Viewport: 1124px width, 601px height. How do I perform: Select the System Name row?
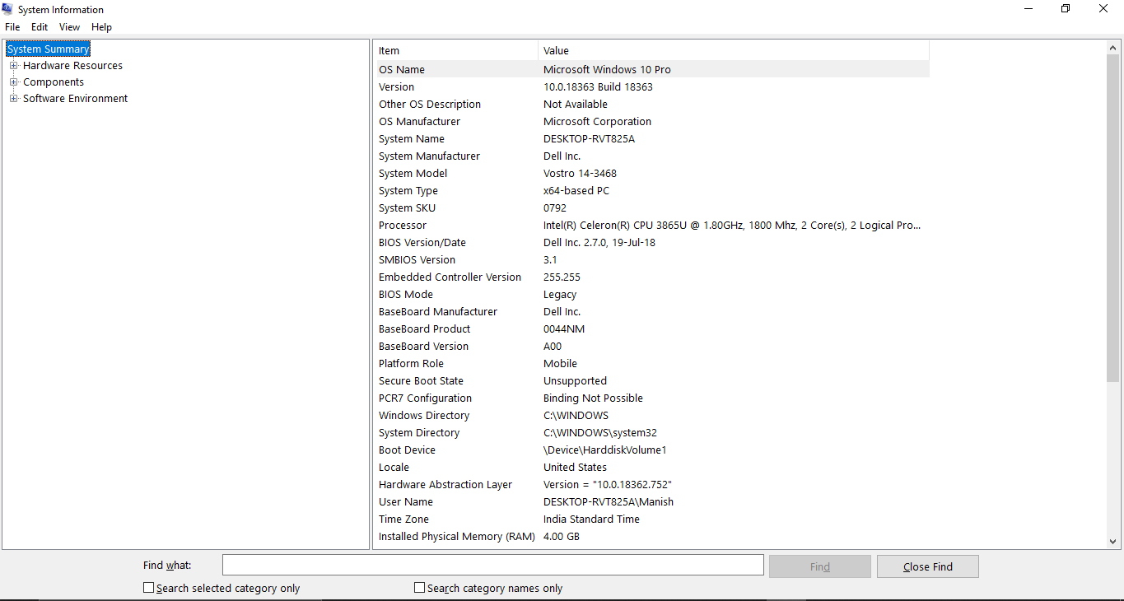coord(653,139)
